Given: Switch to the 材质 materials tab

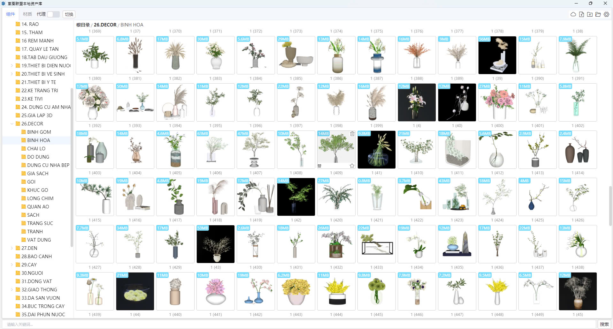Looking at the screenshot, I should [x=27, y=14].
